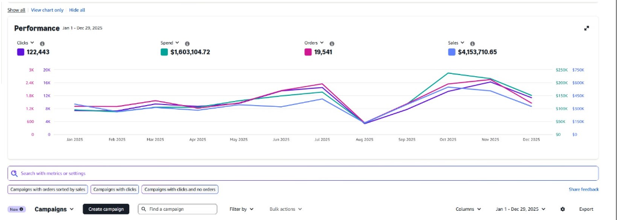Open info tooltip next to Clicks
The image size is (617, 220).
[42, 44]
